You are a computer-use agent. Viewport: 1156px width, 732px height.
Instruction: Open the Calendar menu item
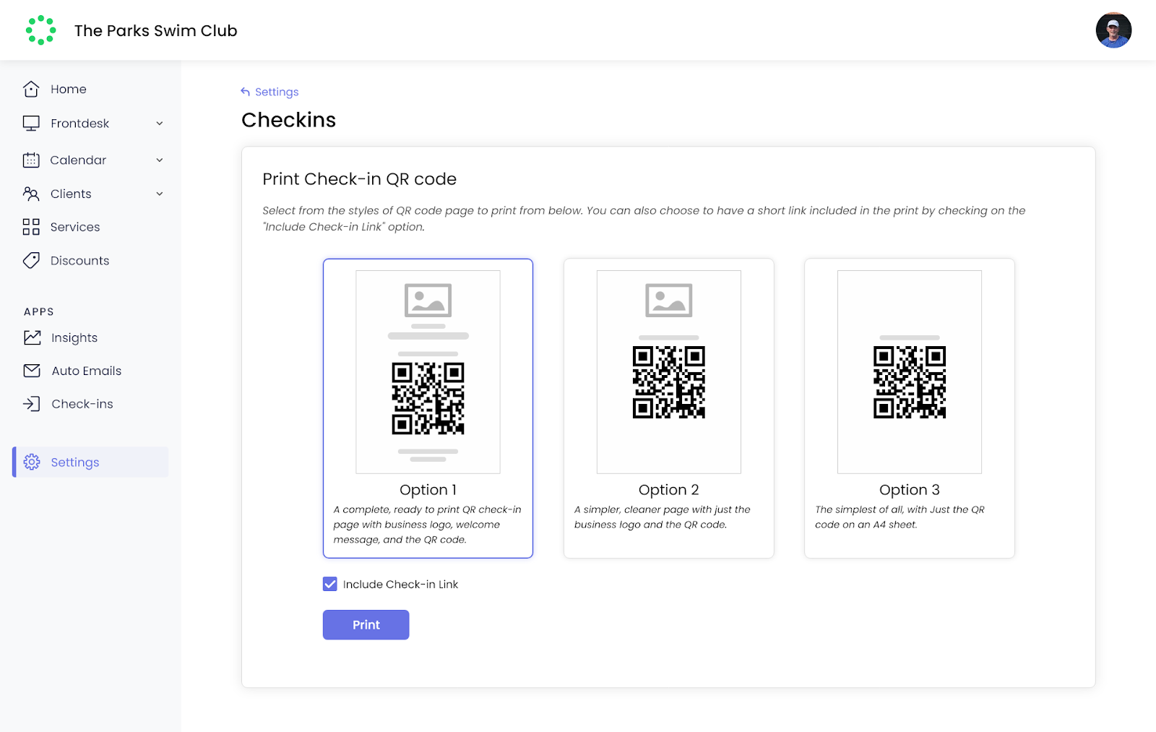coord(78,160)
